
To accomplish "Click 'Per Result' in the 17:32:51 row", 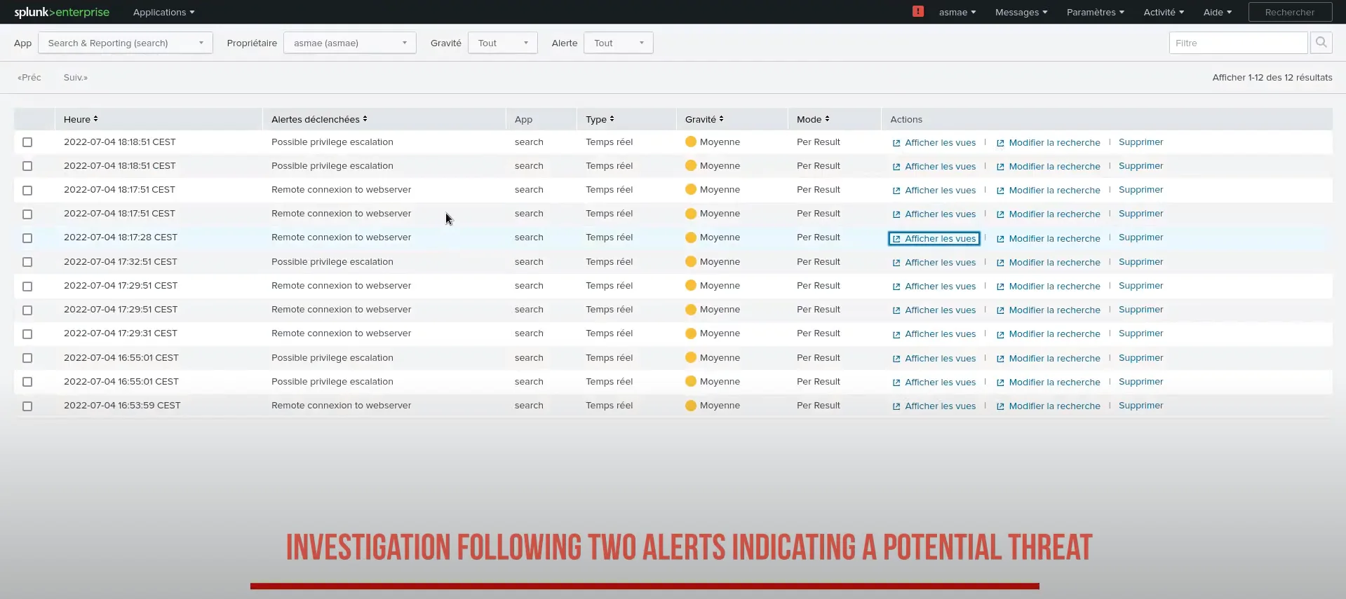I will pyautogui.click(x=819, y=262).
